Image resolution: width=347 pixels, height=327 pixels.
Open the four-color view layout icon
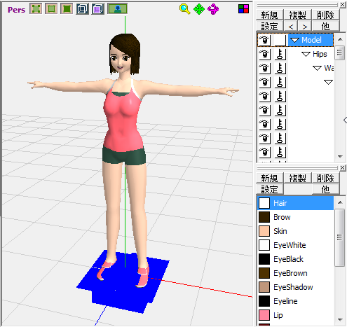click(243, 9)
